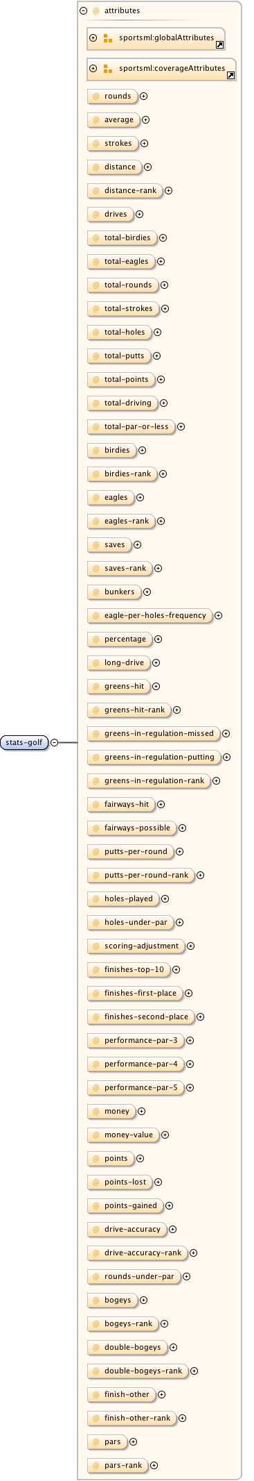Collapse the attributes group toggle
The width and height of the screenshot is (254, 1481).
84,11
